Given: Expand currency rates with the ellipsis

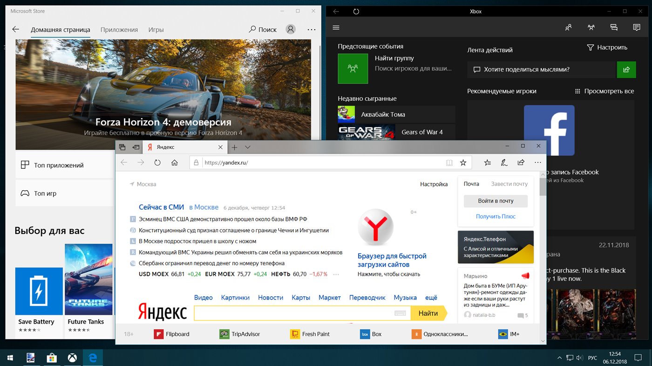Looking at the screenshot, I should coord(336,274).
